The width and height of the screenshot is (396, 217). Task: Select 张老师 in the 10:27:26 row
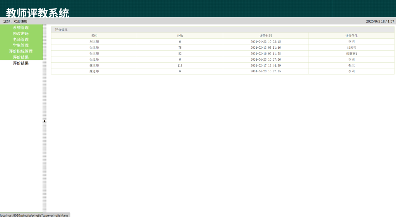(x=94, y=60)
